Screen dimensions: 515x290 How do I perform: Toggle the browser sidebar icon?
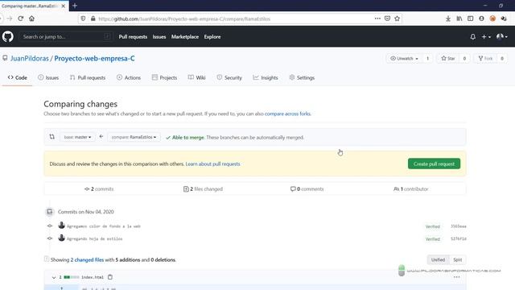point(470,19)
